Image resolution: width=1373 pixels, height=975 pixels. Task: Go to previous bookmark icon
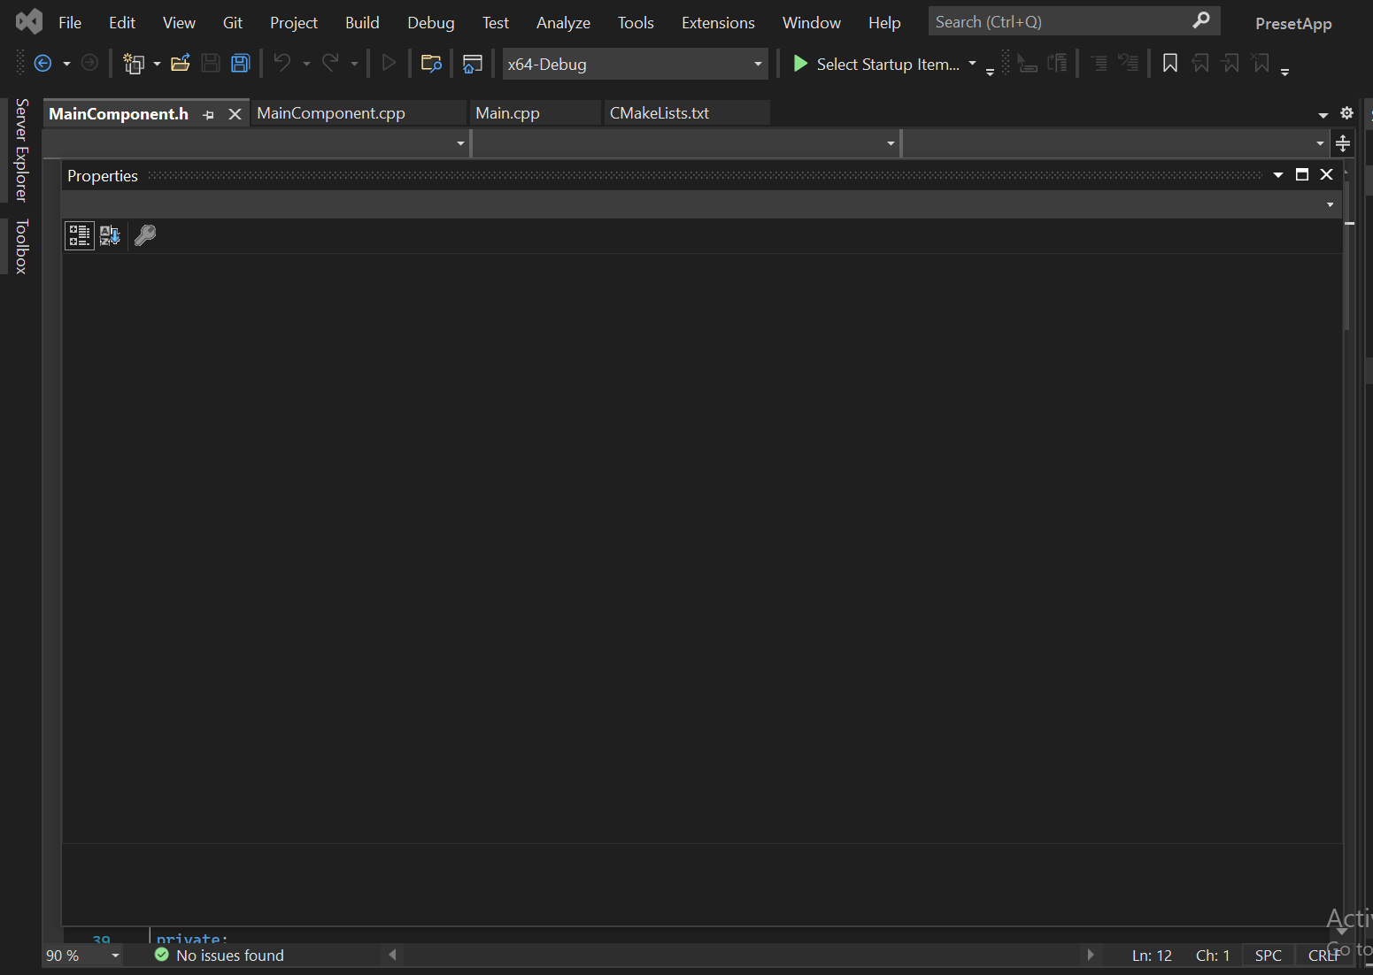(1200, 63)
